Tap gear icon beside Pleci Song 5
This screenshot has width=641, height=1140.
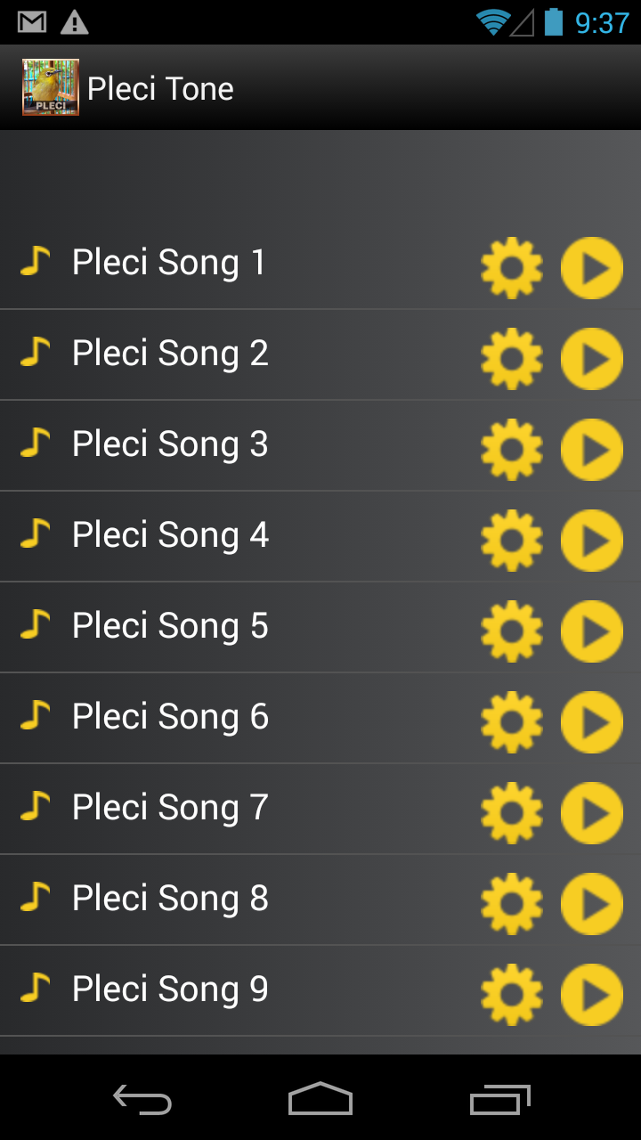(x=512, y=631)
